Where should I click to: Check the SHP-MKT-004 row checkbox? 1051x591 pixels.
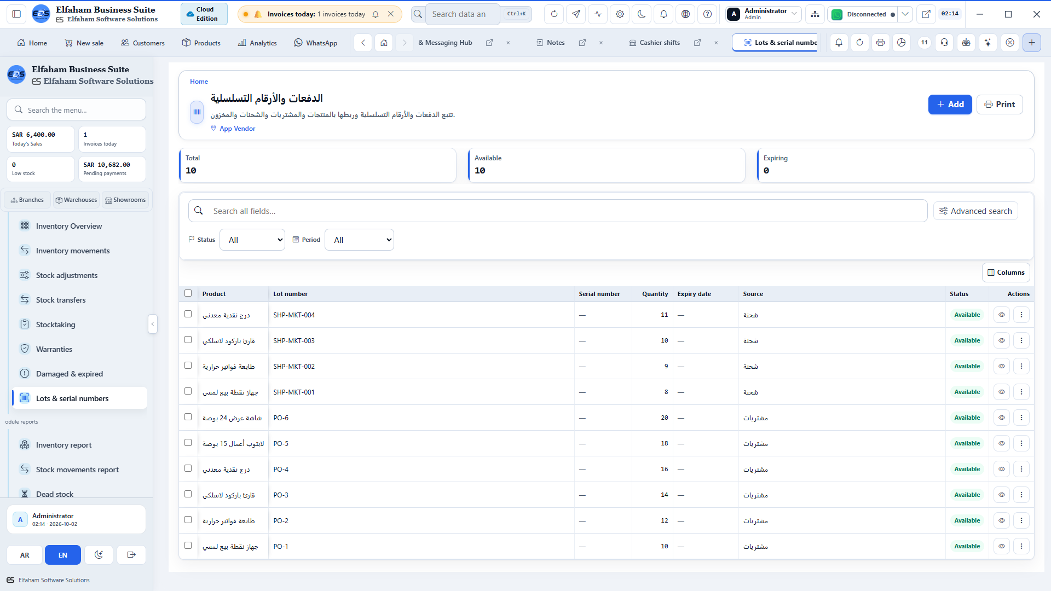click(x=188, y=314)
